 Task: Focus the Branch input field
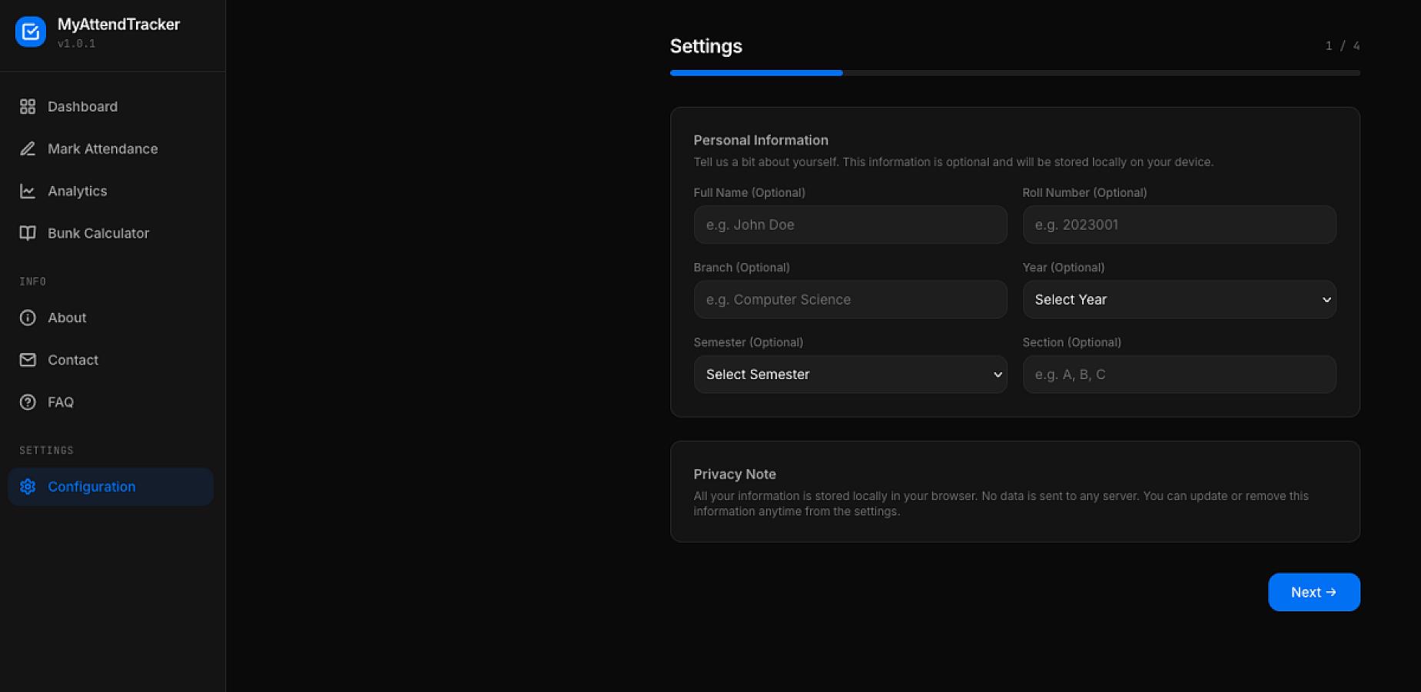tap(850, 300)
